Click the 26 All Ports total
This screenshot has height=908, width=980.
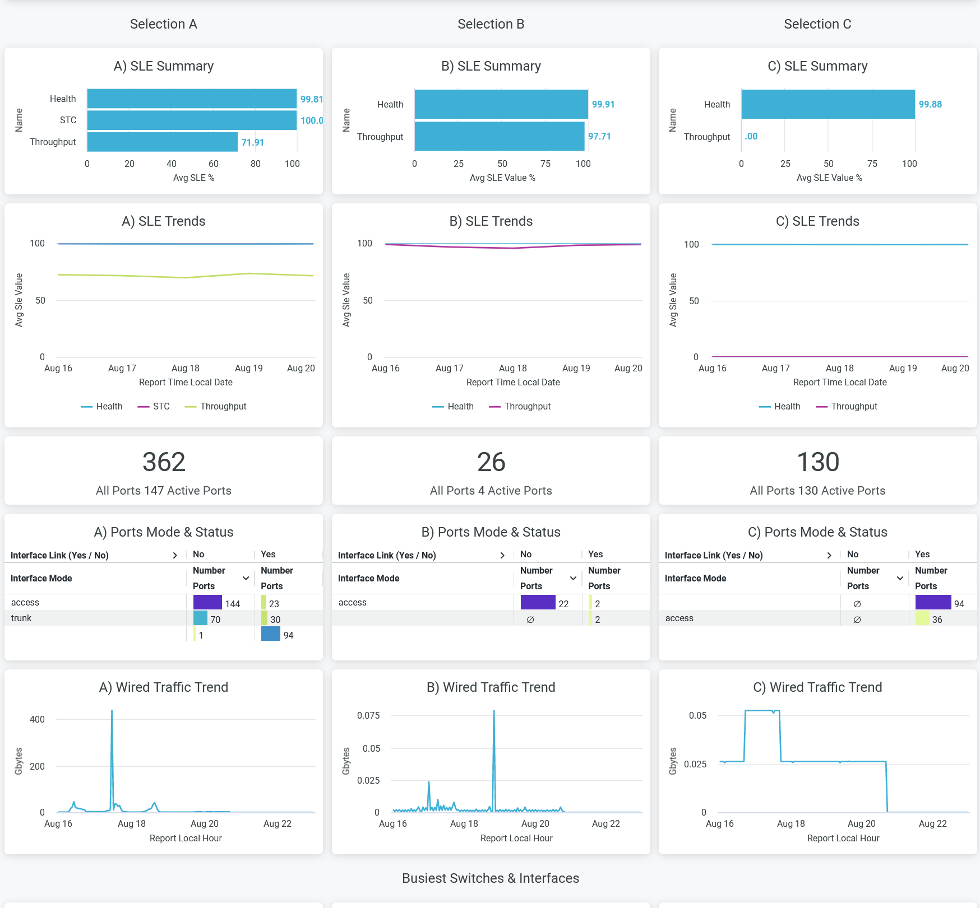[491, 462]
